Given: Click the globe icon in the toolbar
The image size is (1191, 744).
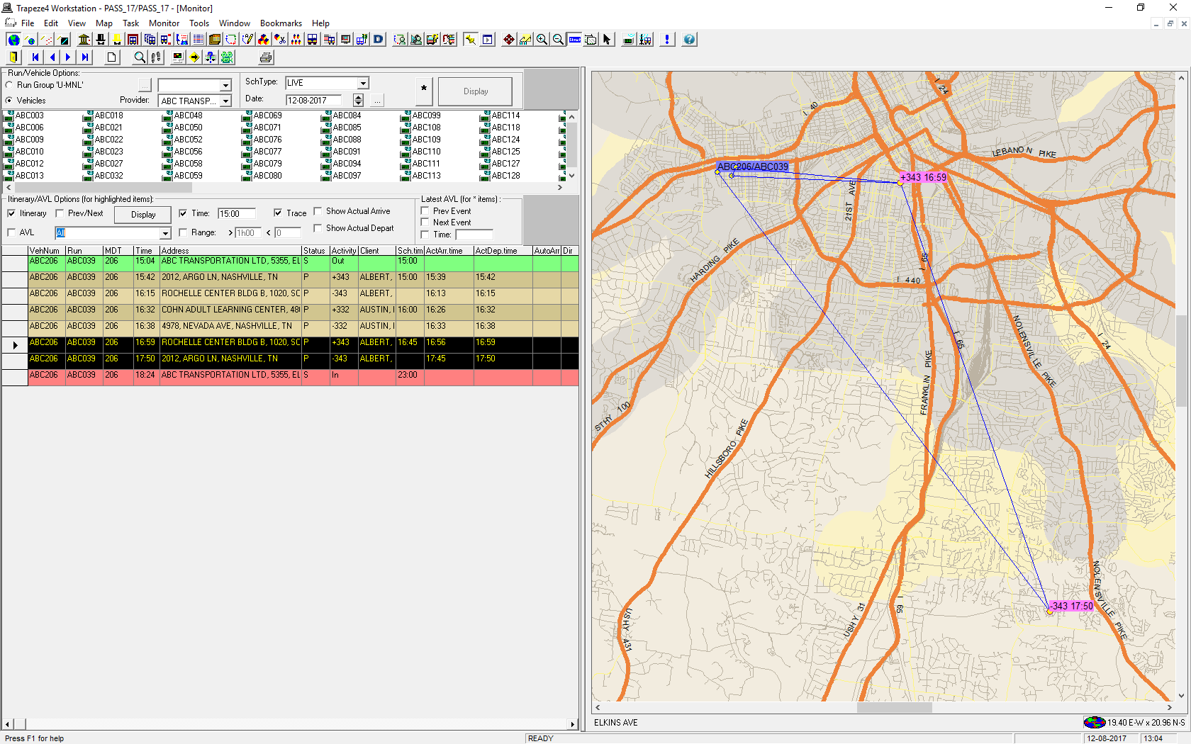Looking at the screenshot, I should (x=13, y=40).
